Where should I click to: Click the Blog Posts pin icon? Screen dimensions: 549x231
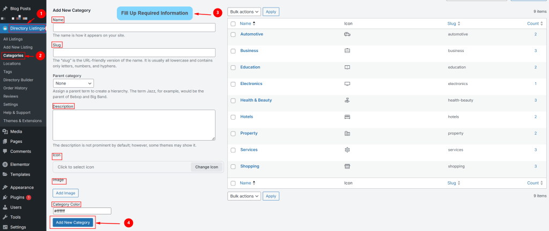pos(5,9)
